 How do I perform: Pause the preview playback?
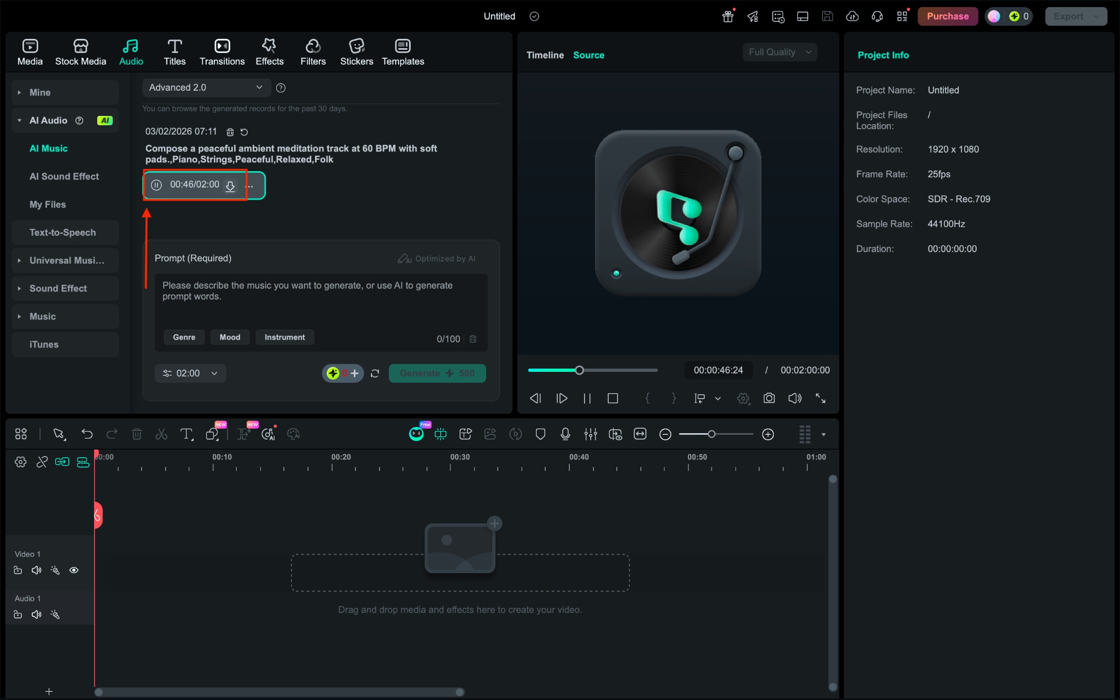587,398
